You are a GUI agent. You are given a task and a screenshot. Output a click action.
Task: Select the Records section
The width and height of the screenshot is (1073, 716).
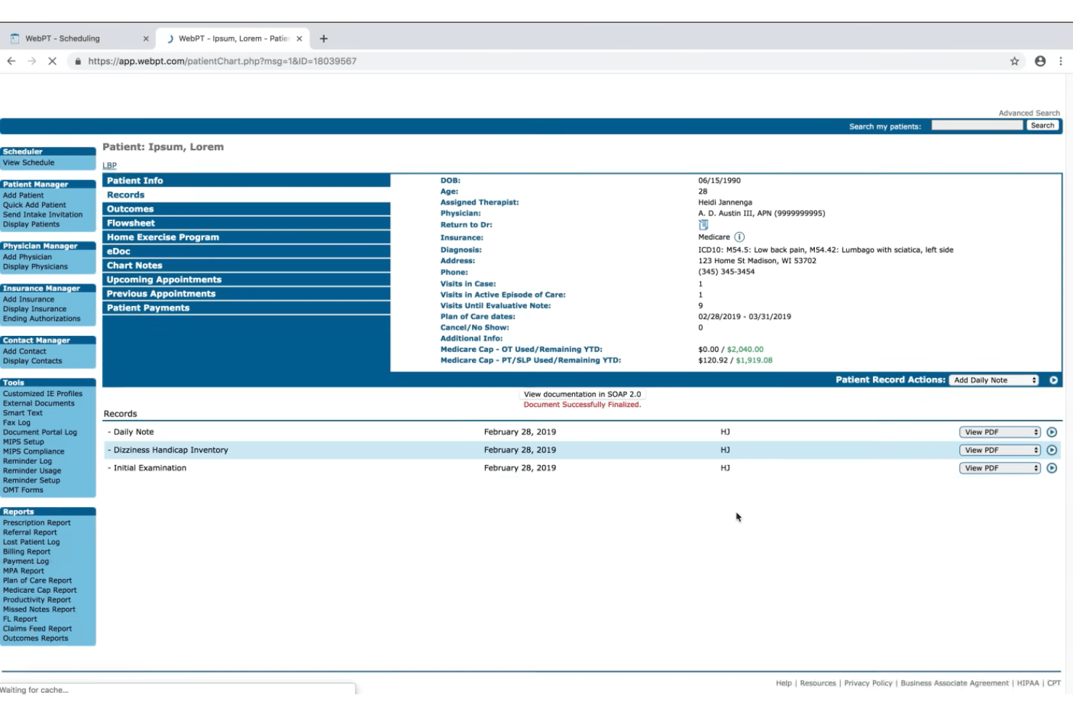click(246, 195)
